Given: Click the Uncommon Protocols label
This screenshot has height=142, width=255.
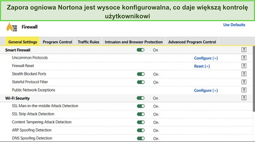Looking at the screenshot, I should pyautogui.click(x=30, y=58).
